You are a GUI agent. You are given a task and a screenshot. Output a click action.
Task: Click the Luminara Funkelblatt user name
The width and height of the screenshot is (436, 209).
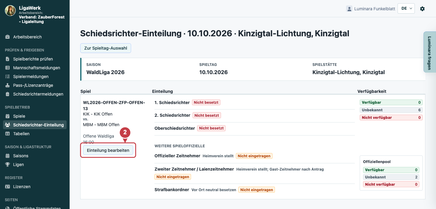coord(375,9)
